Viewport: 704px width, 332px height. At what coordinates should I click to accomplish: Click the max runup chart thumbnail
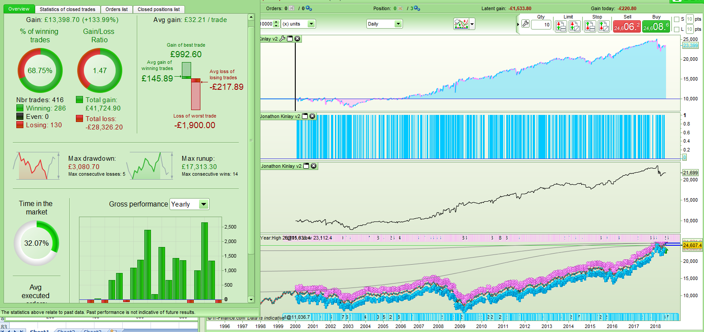[150, 166]
